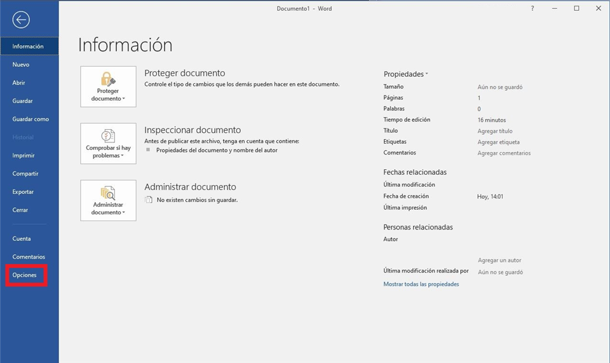Image resolution: width=610 pixels, height=363 pixels.
Task: Open the Nuevo menu entry
Action: click(21, 65)
